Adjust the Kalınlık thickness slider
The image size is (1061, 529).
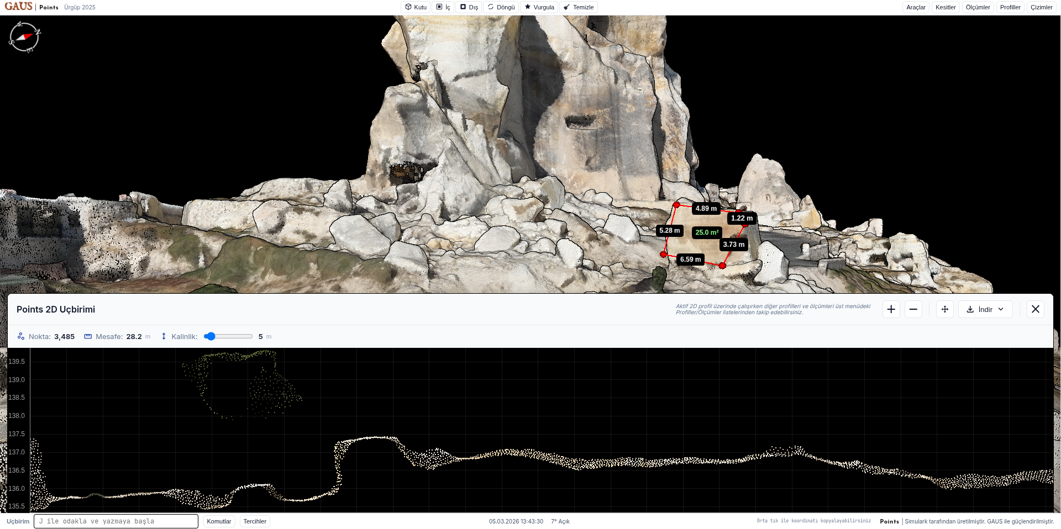[228, 336]
